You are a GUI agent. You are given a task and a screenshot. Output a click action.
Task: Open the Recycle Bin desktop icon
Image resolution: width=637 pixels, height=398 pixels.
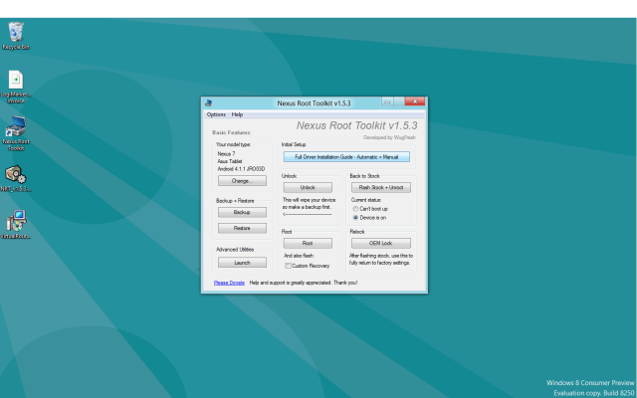click(x=16, y=36)
